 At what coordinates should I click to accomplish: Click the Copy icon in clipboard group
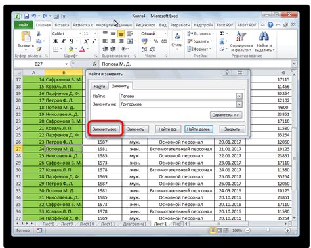pyautogui.click(x=39, y=41)
